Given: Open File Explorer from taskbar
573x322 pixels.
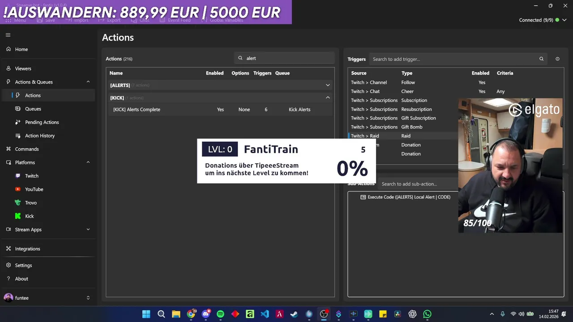Looking at the screenshot, I should [176, 314].
